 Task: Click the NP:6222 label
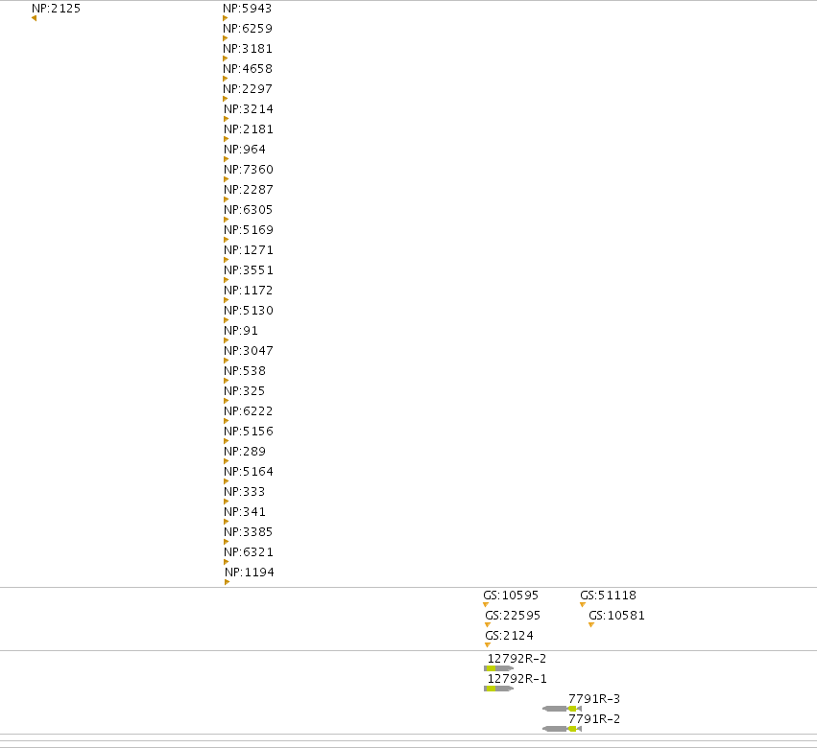pos(249,411)
